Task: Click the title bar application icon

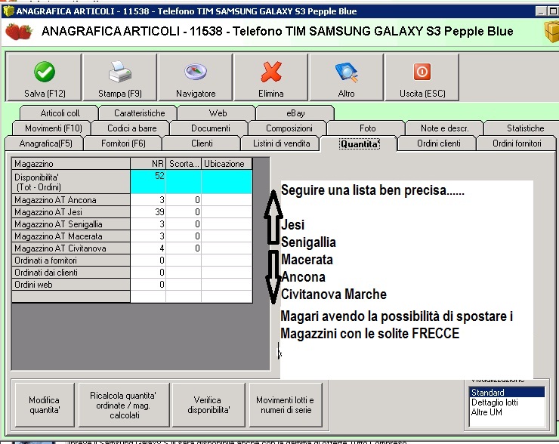Action: coord(8,11)
